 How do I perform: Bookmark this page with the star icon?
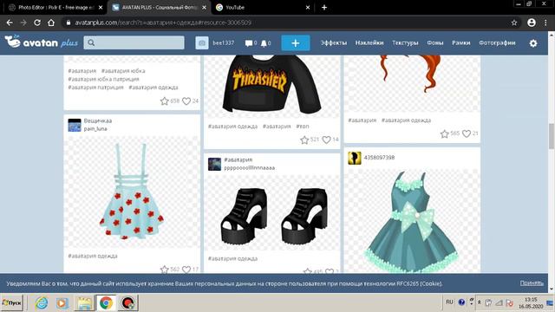(x=514, y=23)
